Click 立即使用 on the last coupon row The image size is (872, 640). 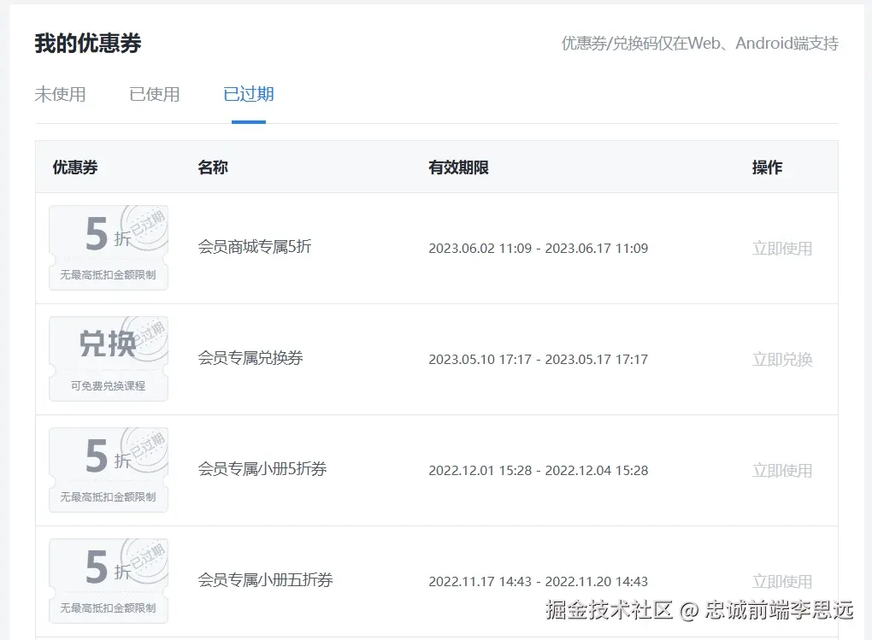tap(782, 581)
